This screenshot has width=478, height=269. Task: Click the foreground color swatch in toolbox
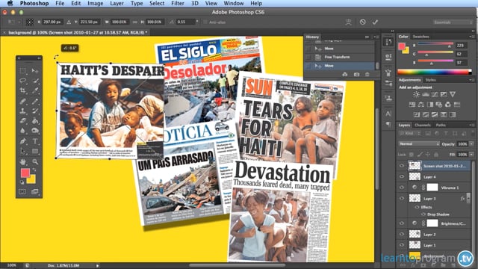(x=25, y=173)
